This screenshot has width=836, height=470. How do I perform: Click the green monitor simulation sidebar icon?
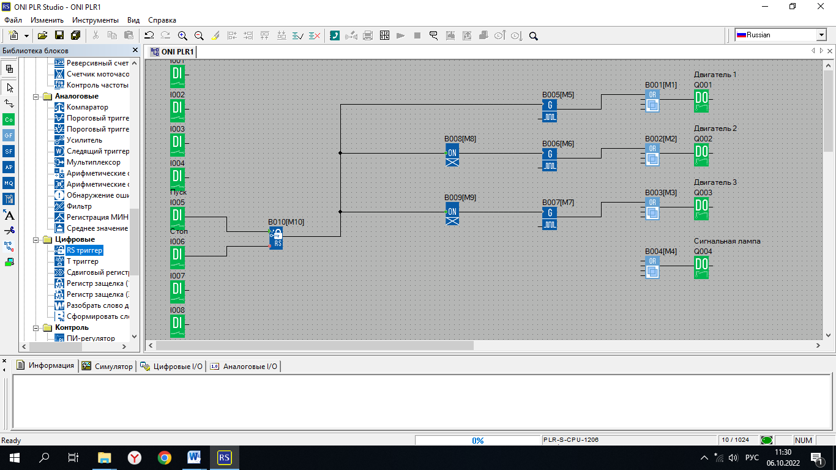(9, 263)
